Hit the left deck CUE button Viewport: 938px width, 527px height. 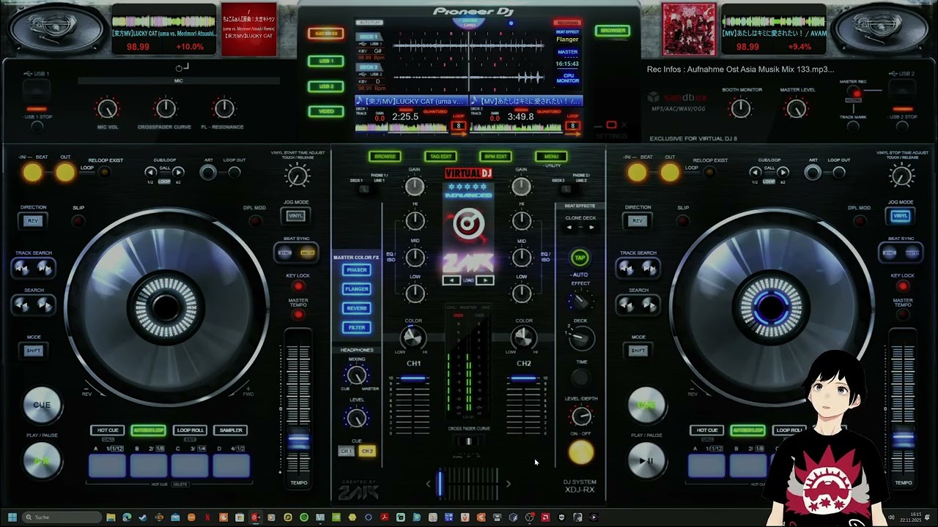tap(42, 405)
